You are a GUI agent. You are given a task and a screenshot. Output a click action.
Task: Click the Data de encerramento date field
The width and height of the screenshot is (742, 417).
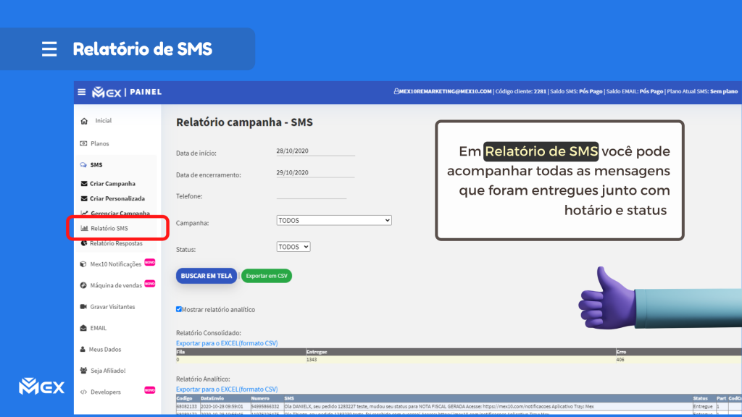[315, 173]
